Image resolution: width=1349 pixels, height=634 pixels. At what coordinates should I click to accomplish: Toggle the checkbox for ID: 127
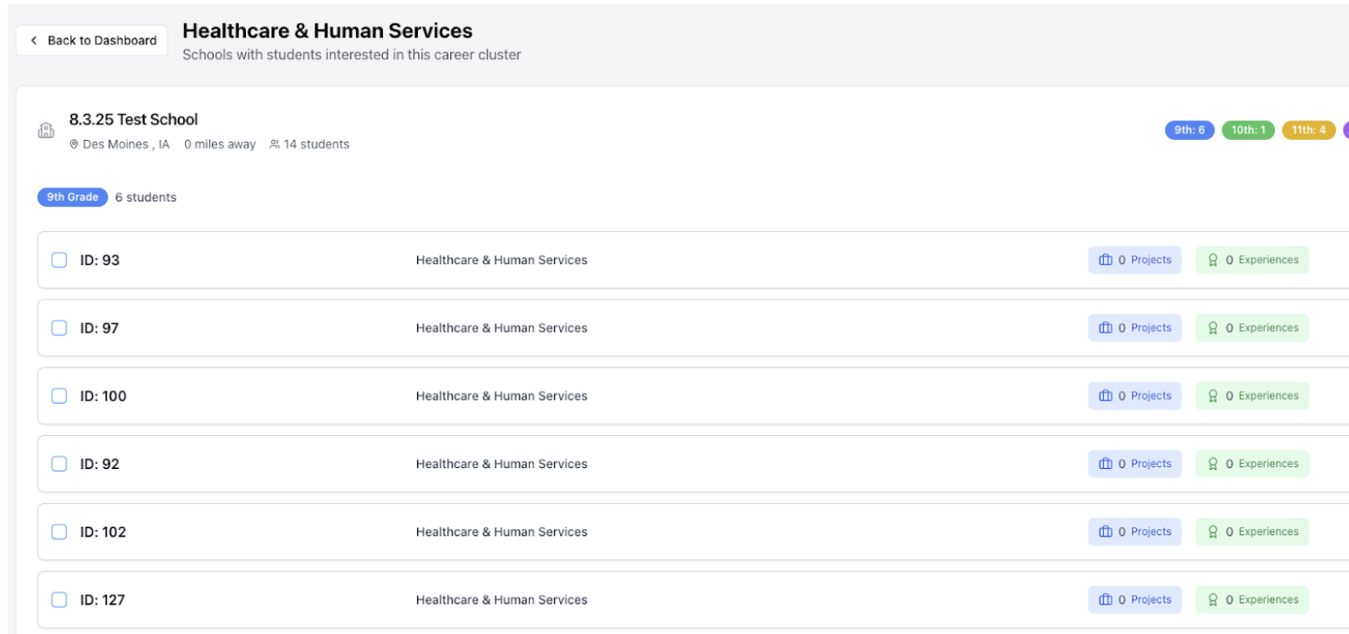click(x=59, y=600)
